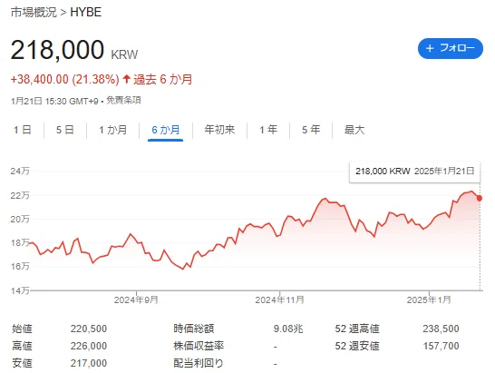Click the 2024年9月 axis label

(x=136, y=299)
